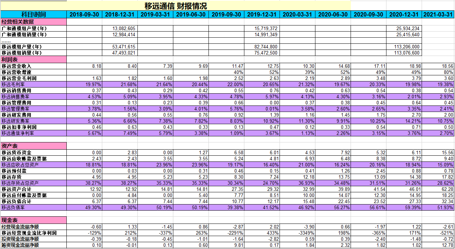Click the row label 广和通模组产量(年)

click(x=33, y=28)
